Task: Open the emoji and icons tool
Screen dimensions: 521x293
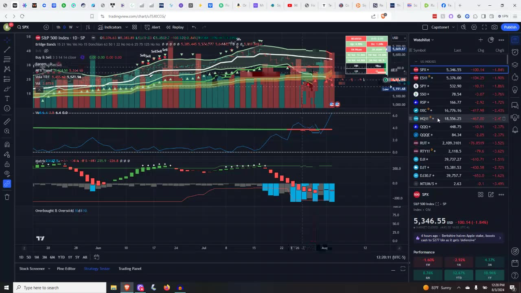Action: 7,108
